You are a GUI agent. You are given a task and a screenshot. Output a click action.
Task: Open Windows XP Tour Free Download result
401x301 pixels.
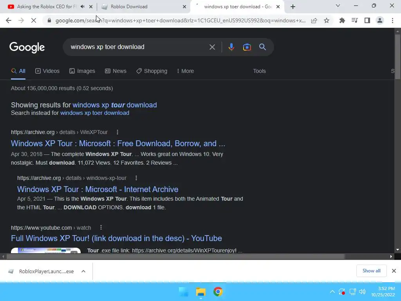coord(118,143)
